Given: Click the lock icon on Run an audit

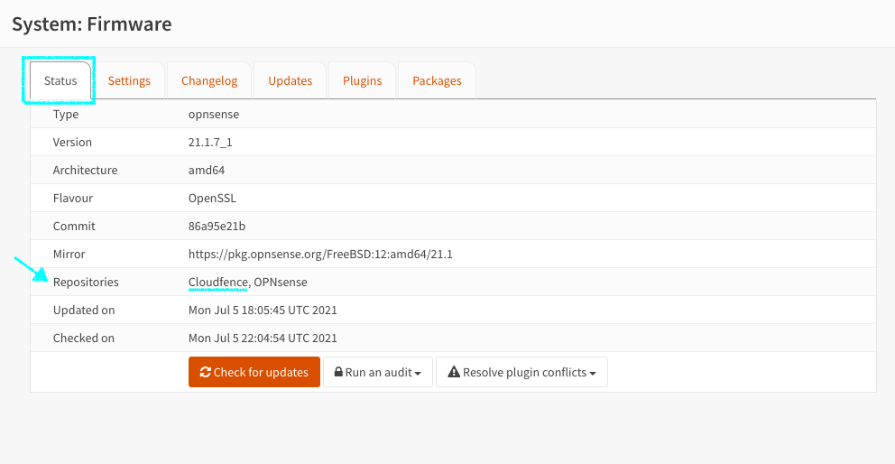Looking at the screenshot, I should (338, 372).
